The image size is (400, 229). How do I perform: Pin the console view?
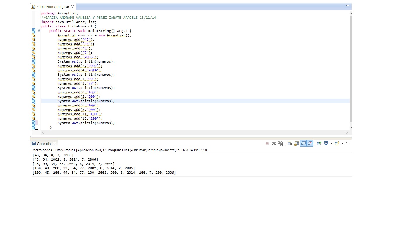pyautogui.click(x=319, y=143)
